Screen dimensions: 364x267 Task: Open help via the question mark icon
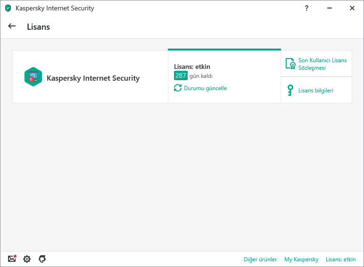[306, 8]
